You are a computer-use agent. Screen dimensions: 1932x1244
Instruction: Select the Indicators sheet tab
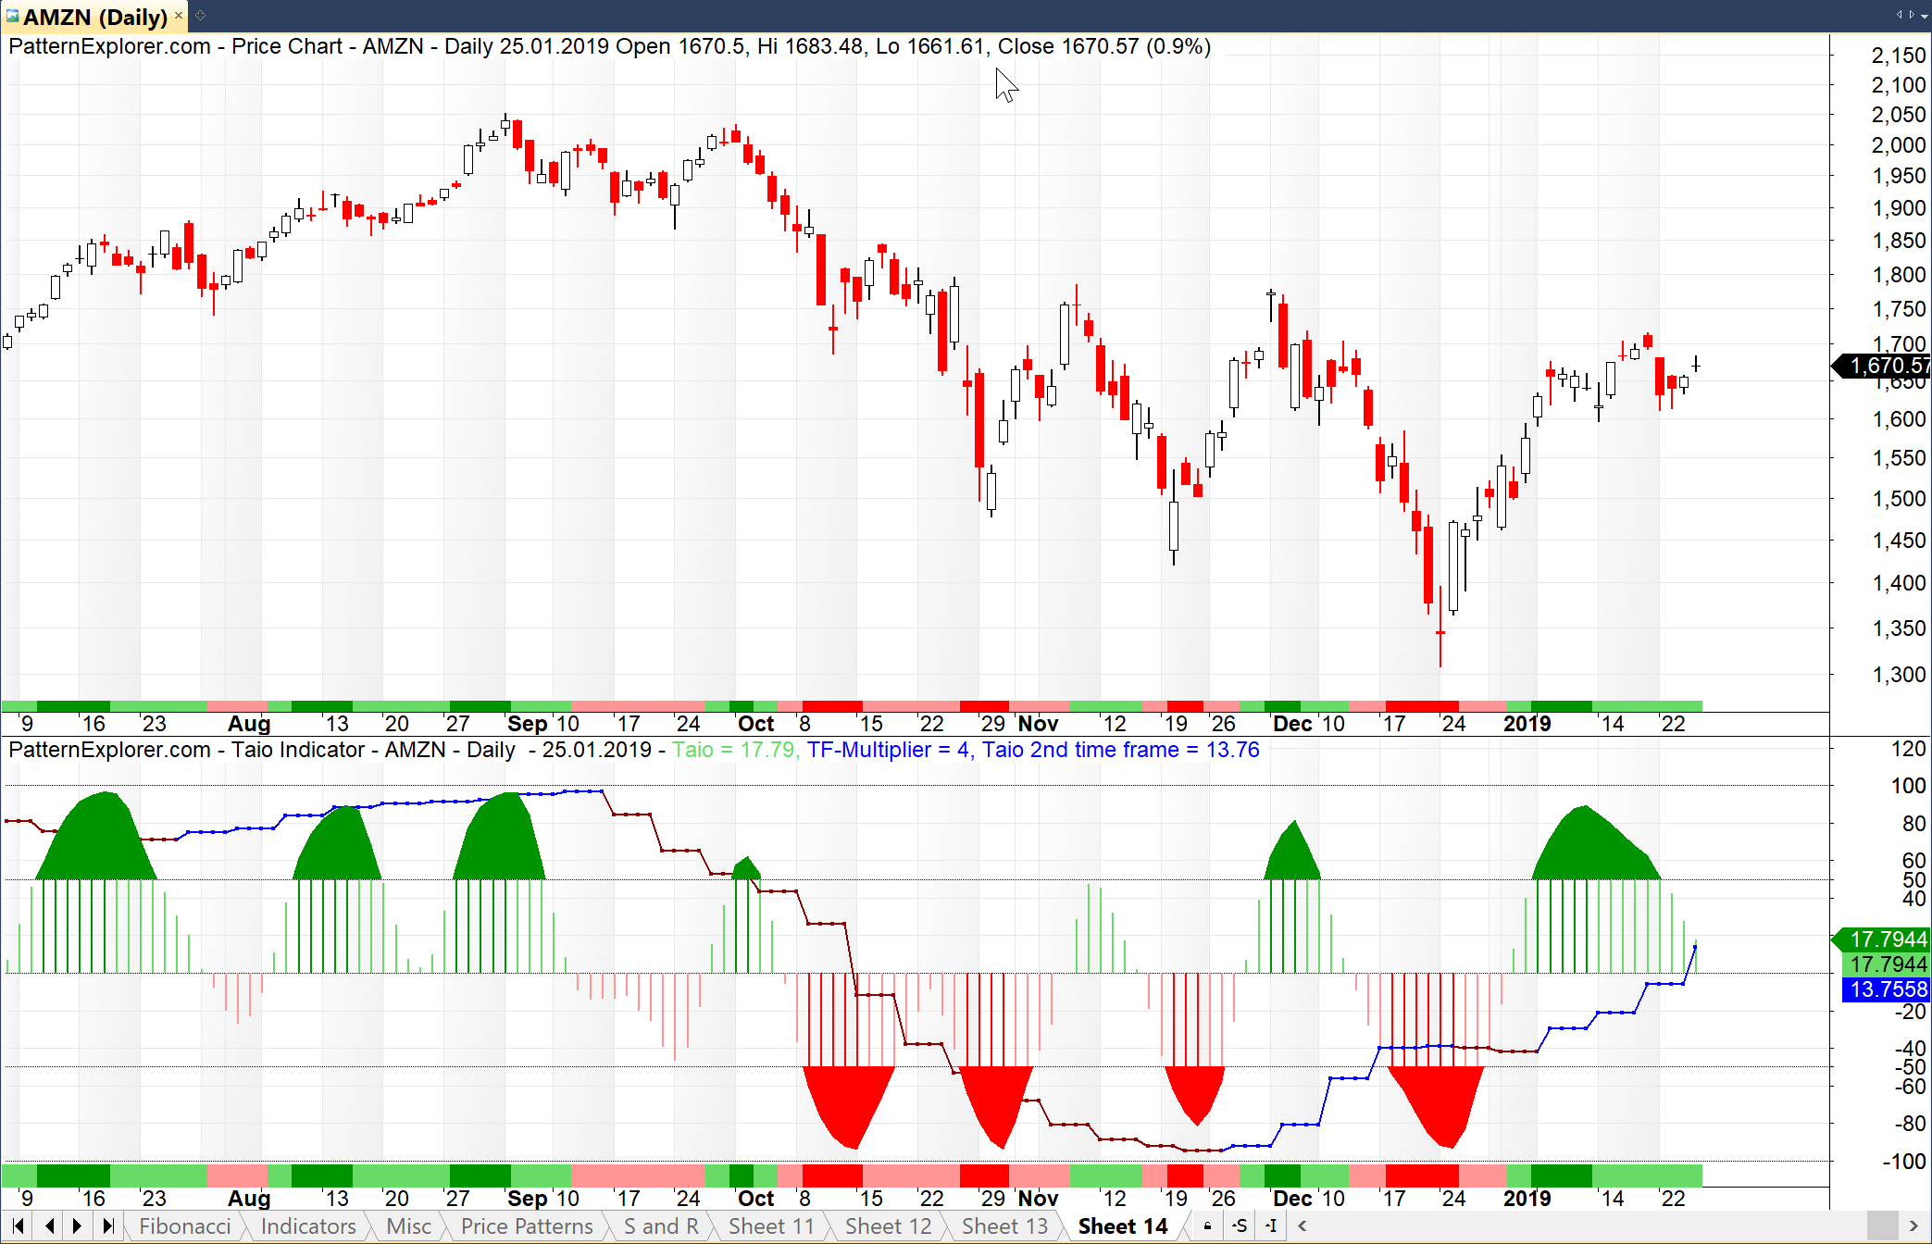click(x=307, y=1226)
